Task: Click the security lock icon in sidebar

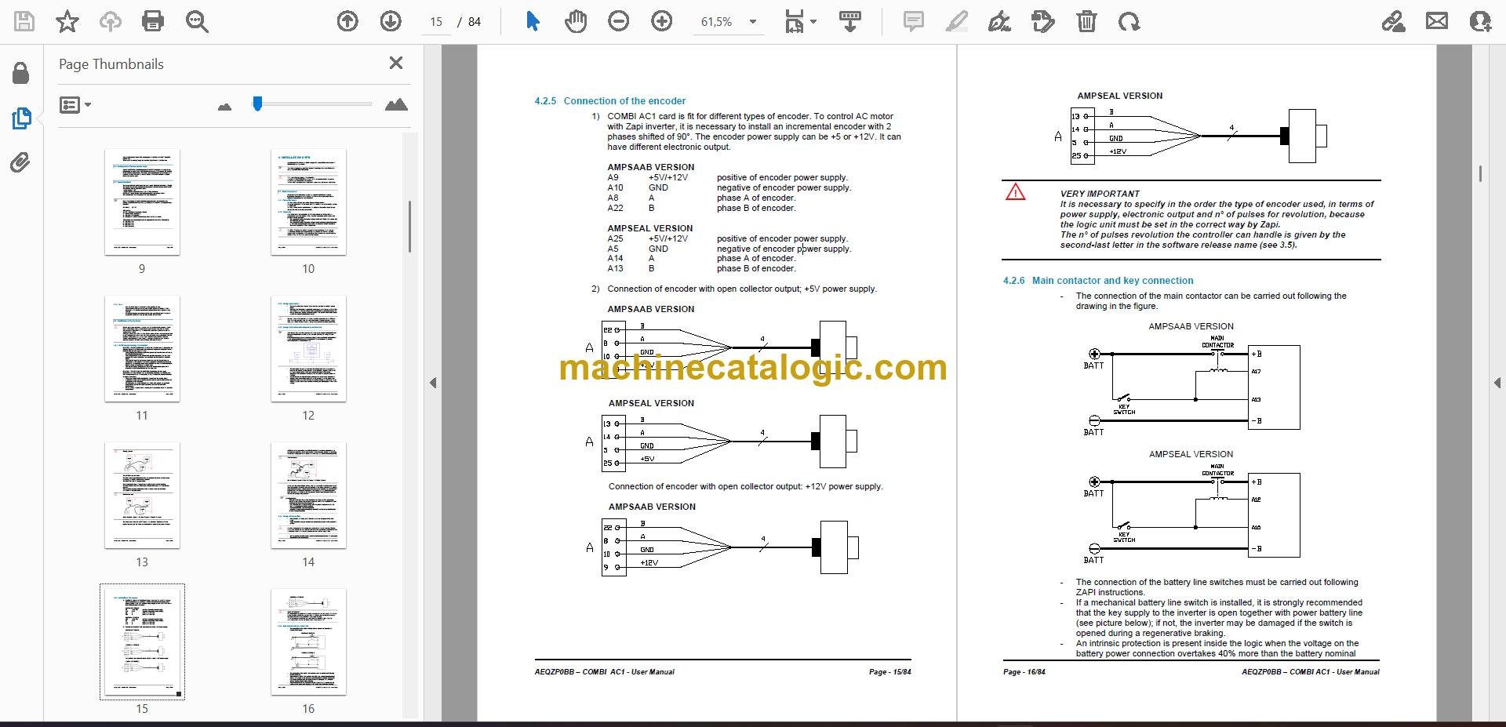Action: point(21,73)
